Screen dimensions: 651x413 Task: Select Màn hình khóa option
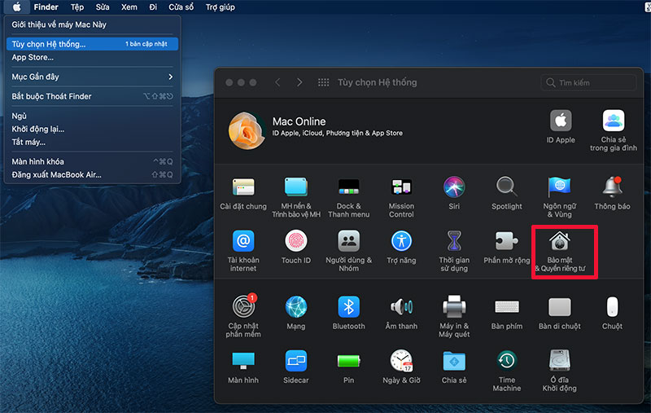(92, 161)
